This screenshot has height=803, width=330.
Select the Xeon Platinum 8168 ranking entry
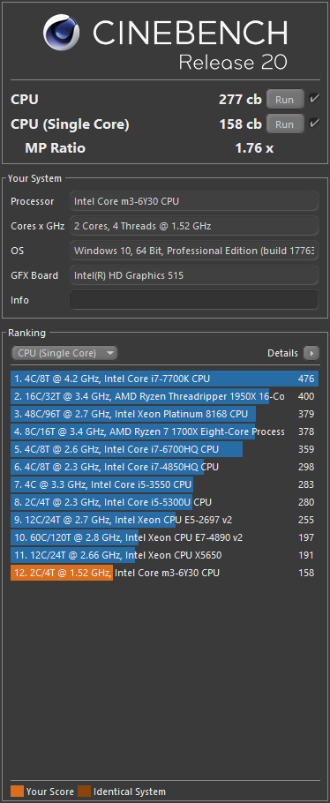pos(164,414)
